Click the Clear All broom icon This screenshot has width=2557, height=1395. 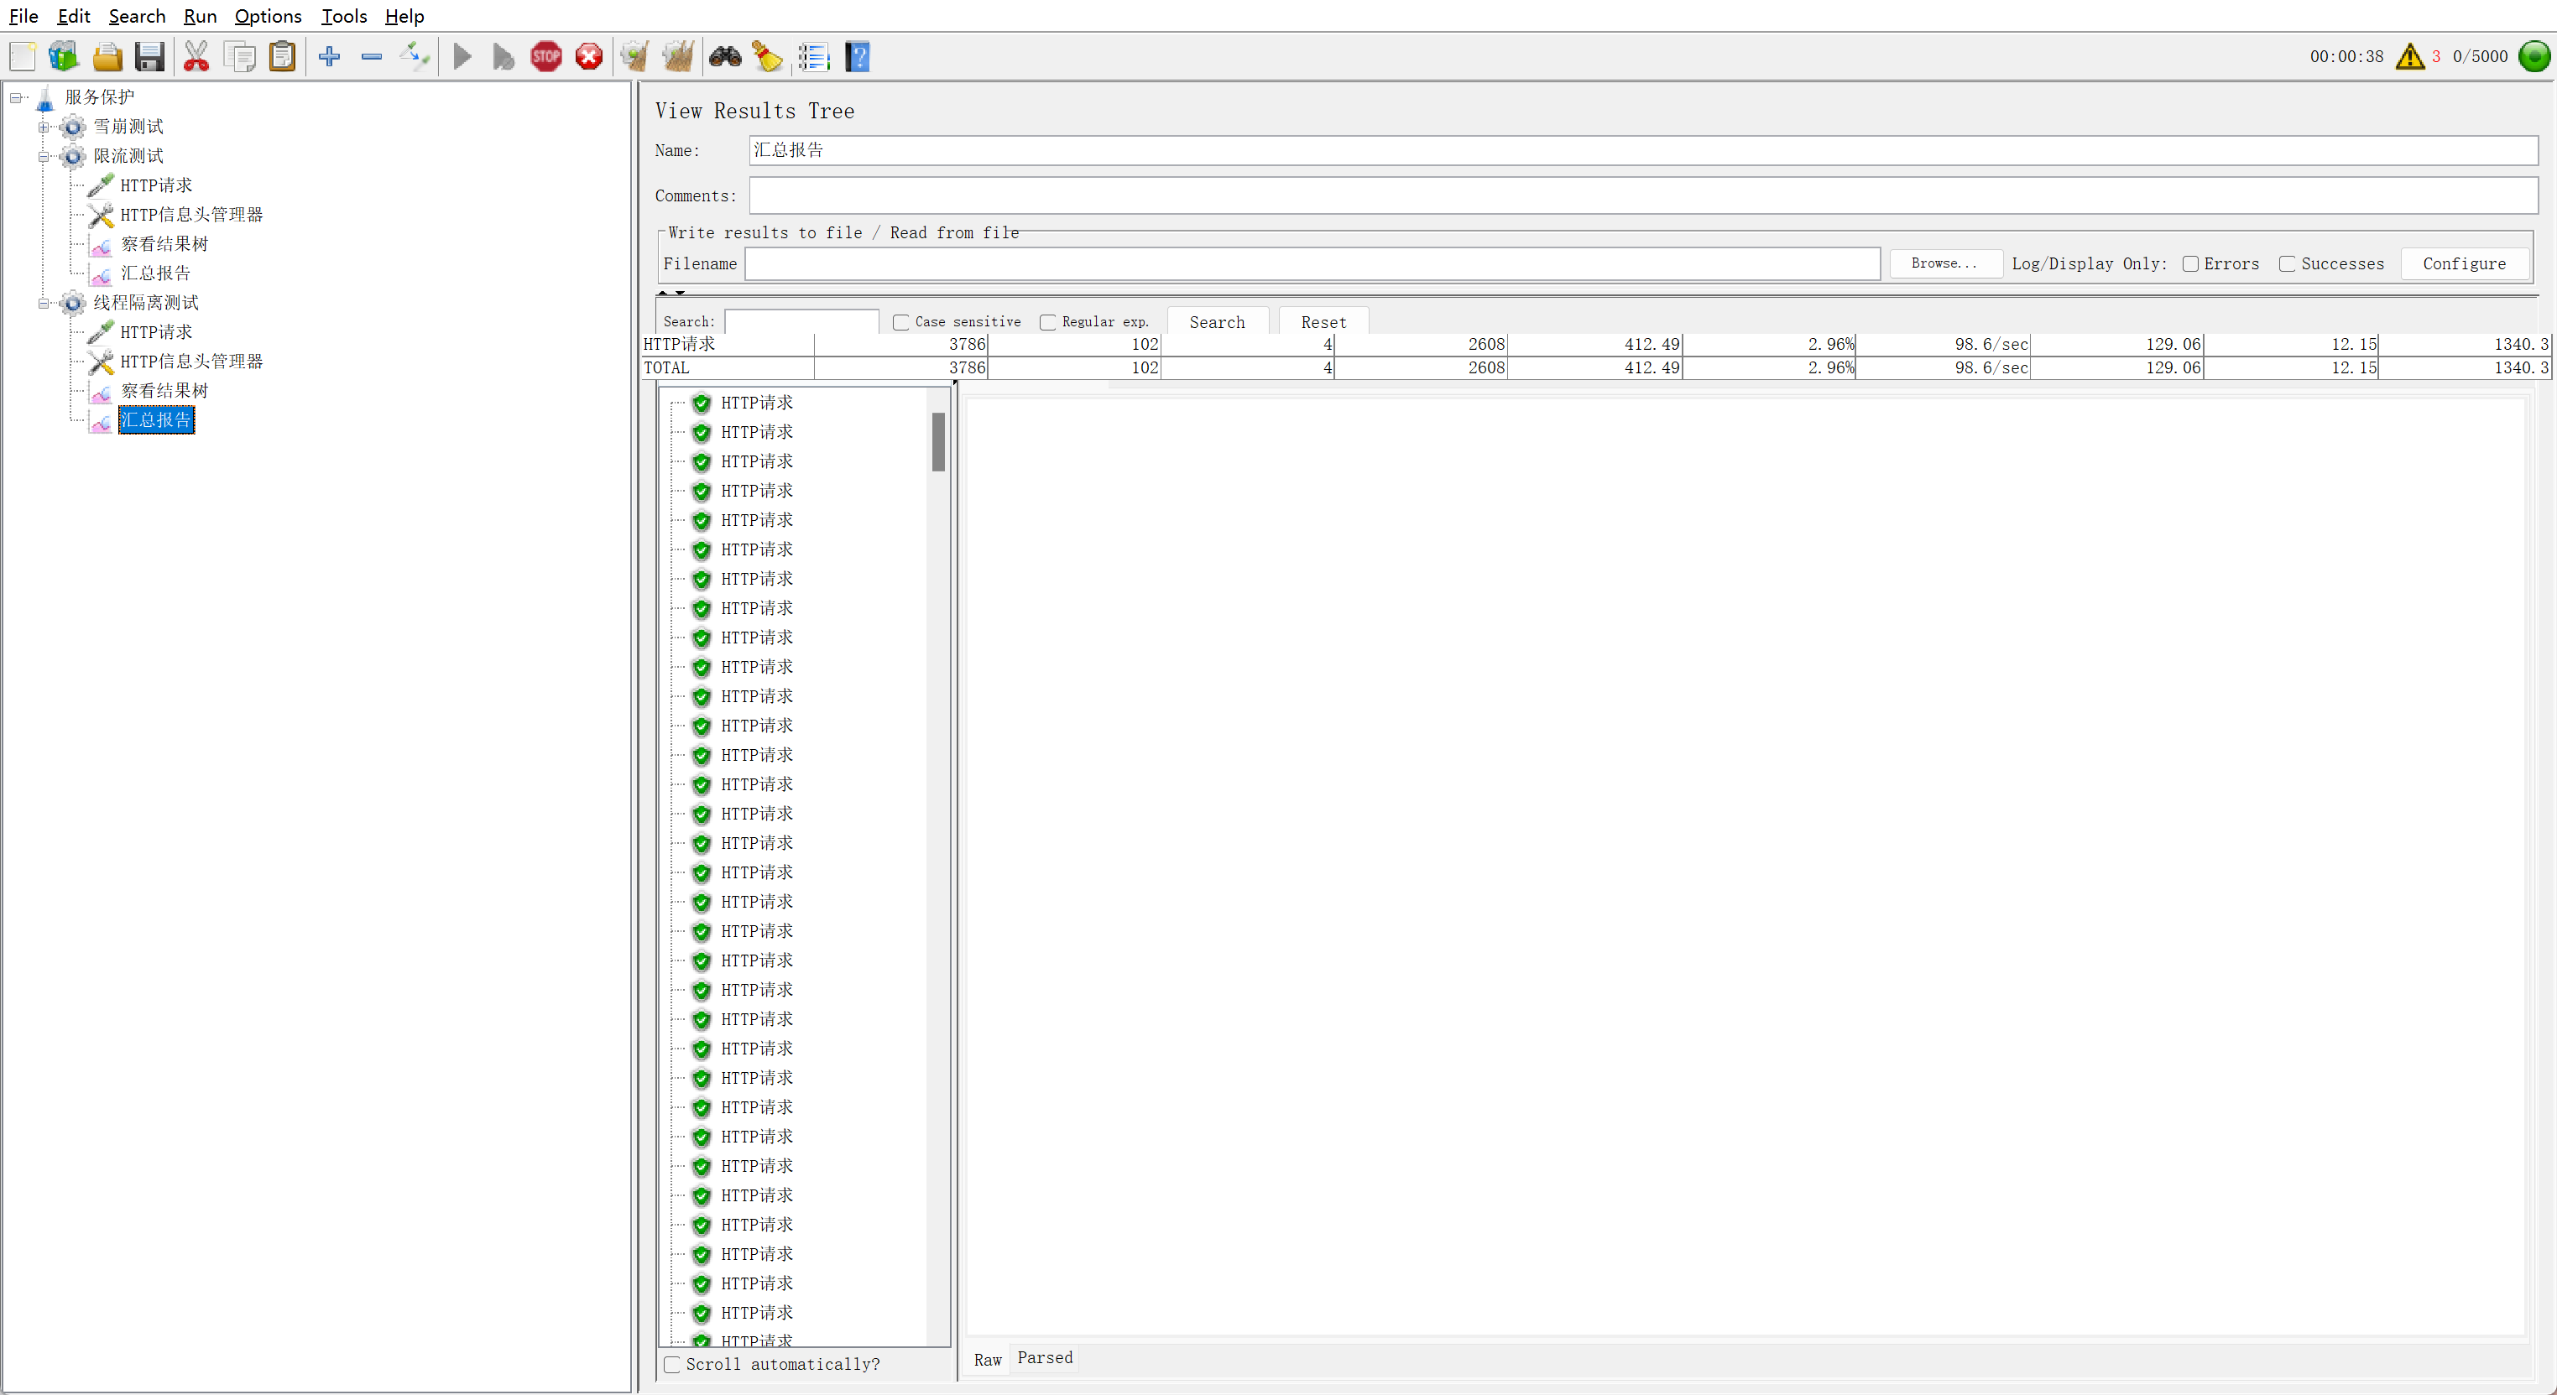678,56
